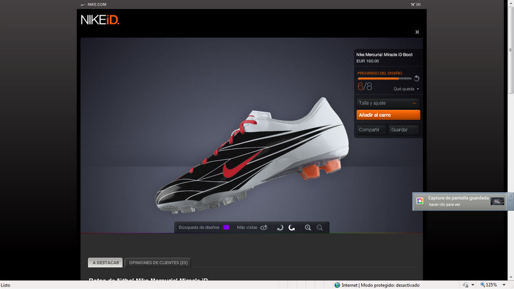Close the 'Captura de pantalla guardada' notification
This screenshot has width=514, height=289.
coord(510,196)
